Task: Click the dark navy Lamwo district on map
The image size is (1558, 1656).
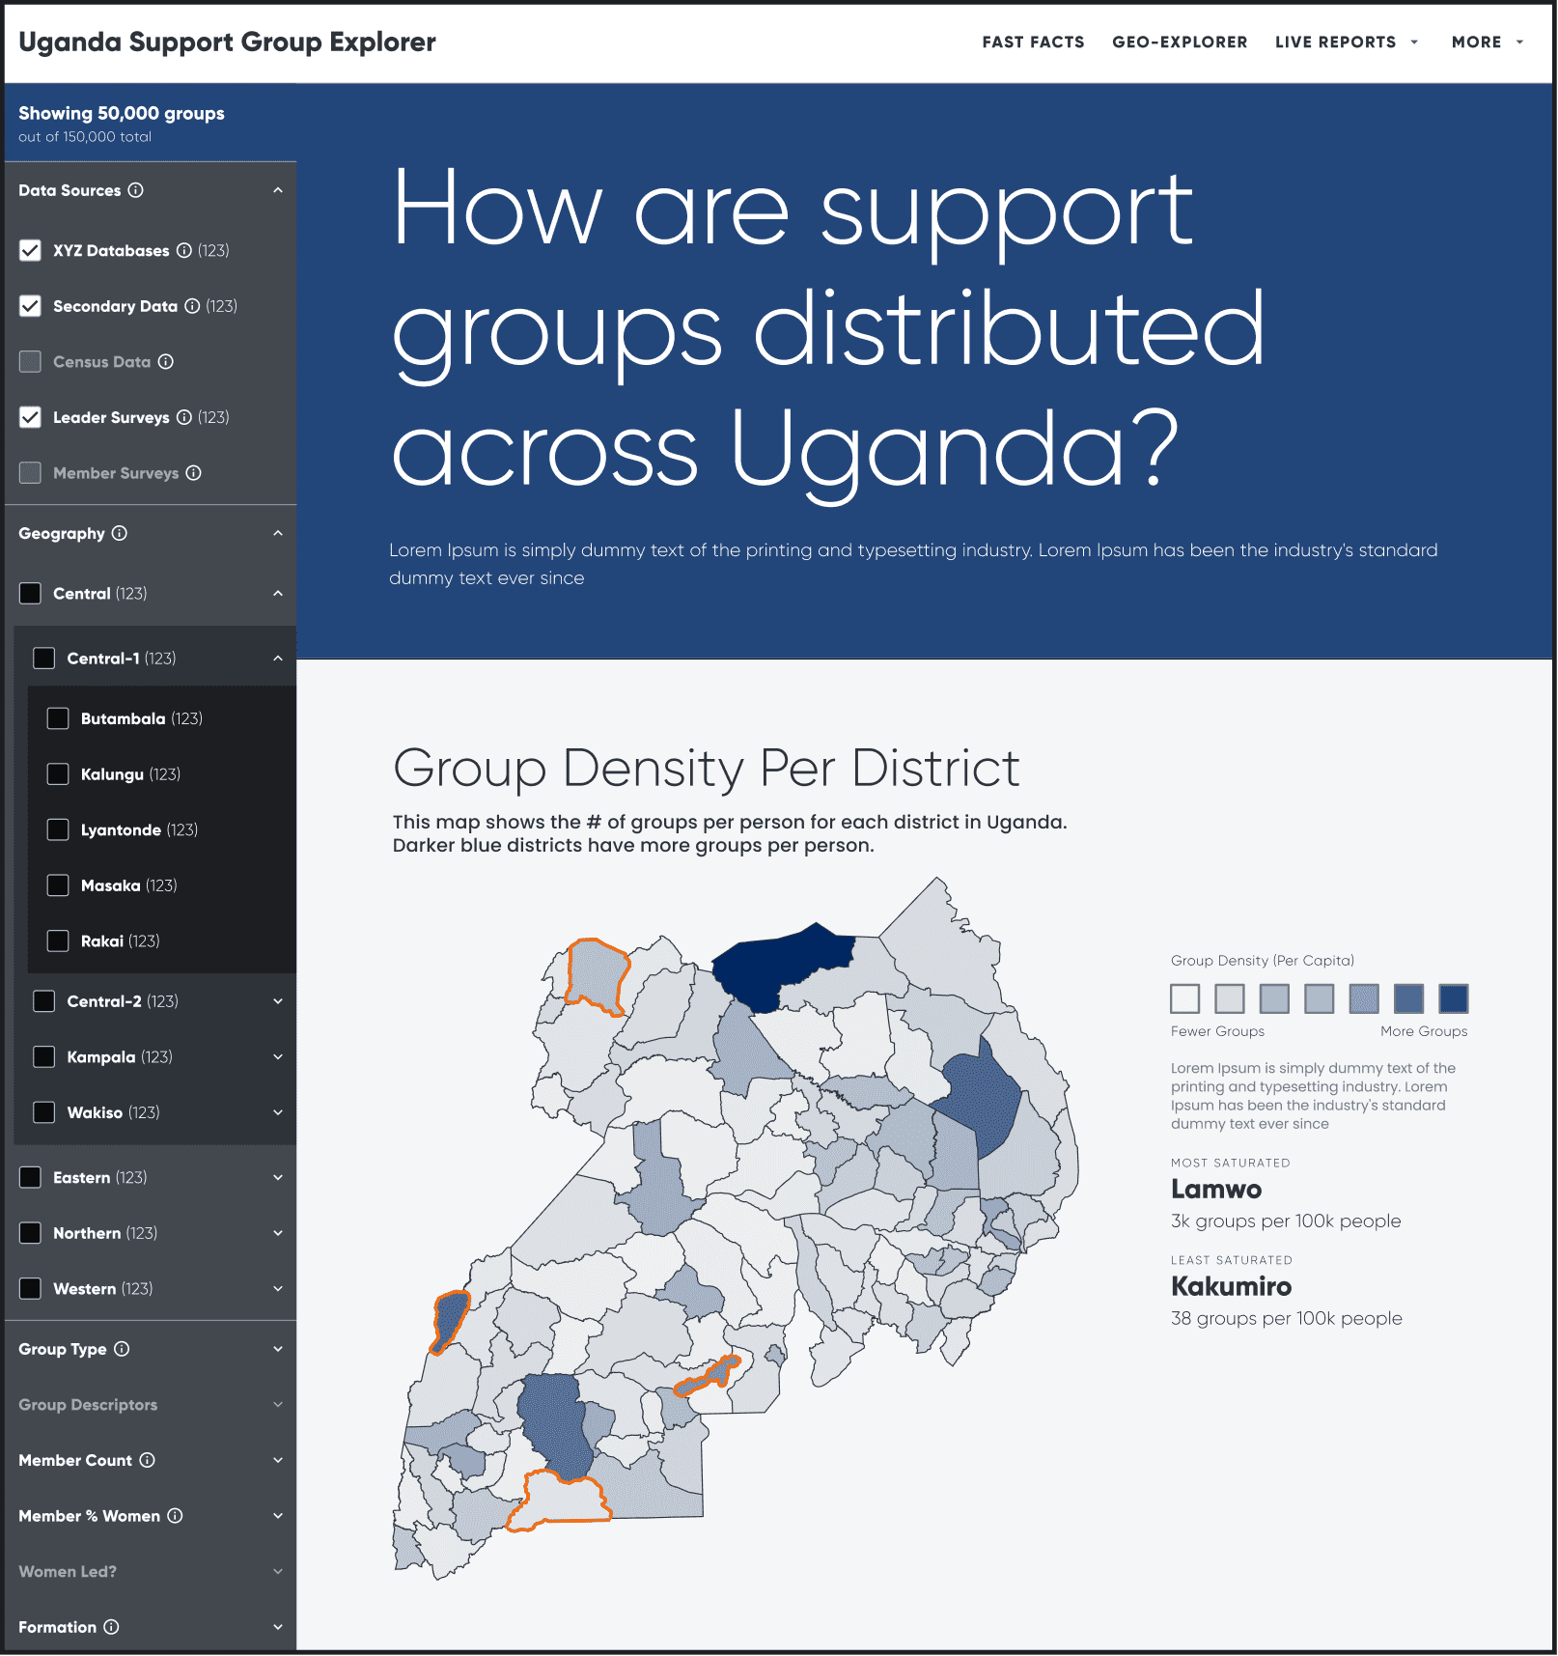Action: click(782, 961)
